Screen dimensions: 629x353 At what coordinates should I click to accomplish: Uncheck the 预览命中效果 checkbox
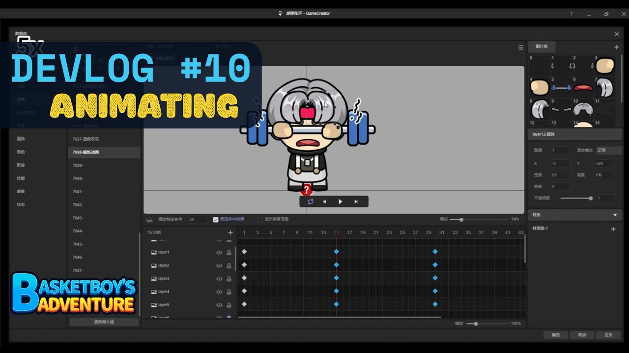(216, 220)
